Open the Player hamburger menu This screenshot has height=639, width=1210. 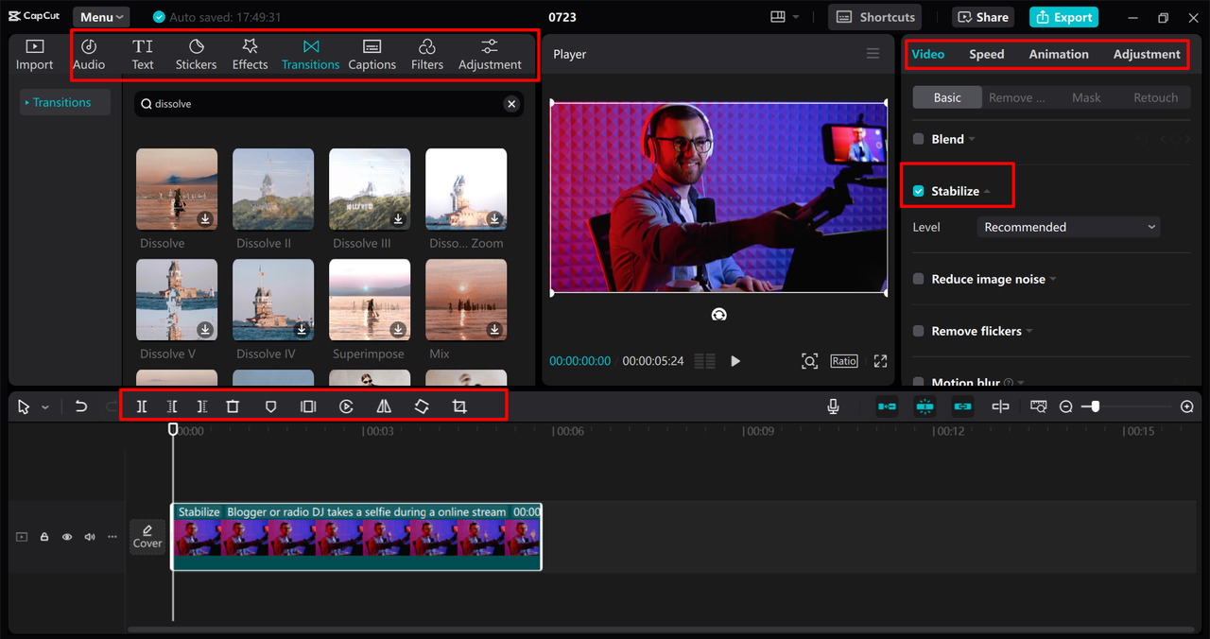click(x=873, y=54)
